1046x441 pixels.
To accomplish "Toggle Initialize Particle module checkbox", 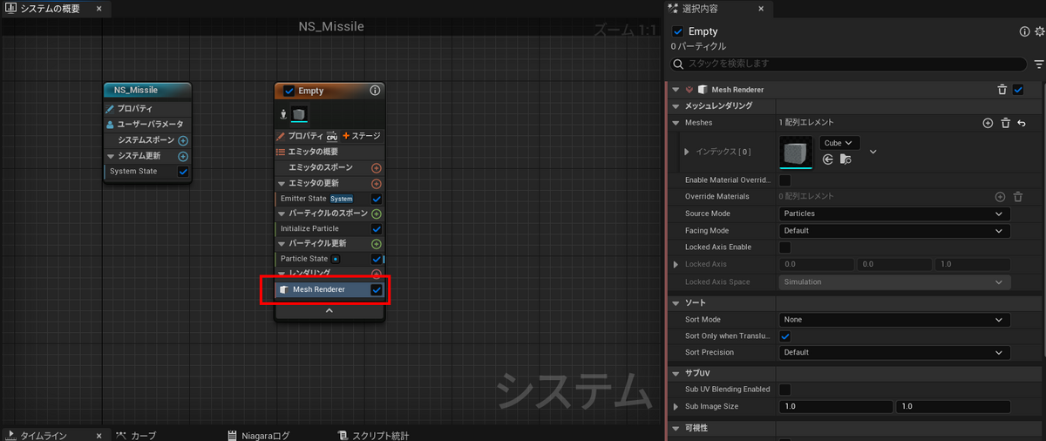I will (377, 228).
